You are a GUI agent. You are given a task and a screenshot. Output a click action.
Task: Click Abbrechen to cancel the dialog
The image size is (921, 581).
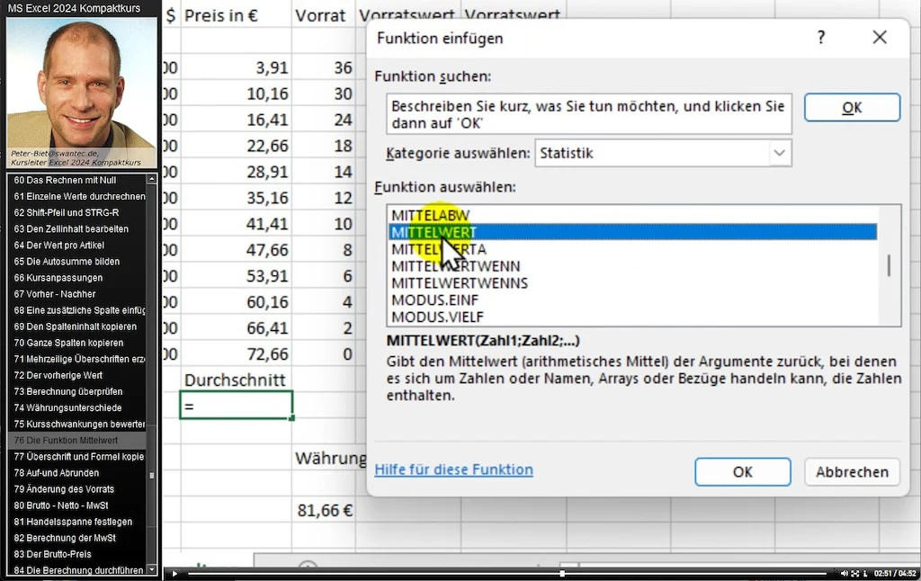(x=852, y=472)
